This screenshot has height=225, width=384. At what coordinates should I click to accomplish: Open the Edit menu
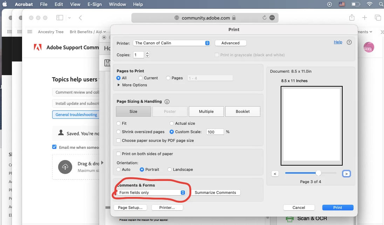[59, 4]
